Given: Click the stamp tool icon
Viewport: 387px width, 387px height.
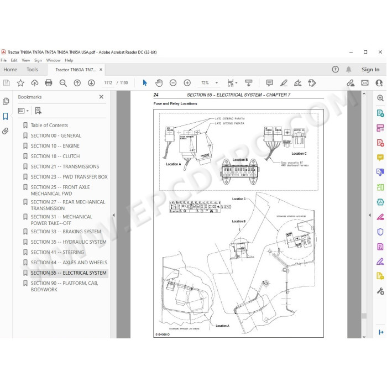Looking at the screenshot, I should [x=312, y=83].
